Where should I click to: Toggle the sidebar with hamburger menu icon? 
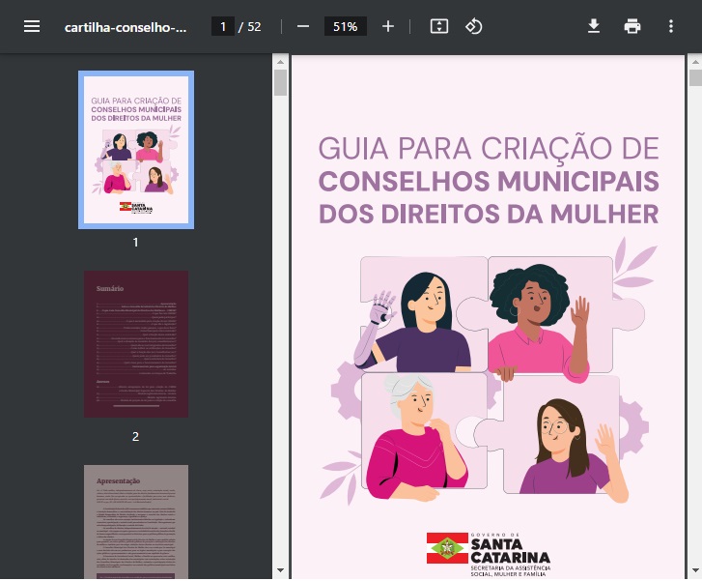[32, 26]
